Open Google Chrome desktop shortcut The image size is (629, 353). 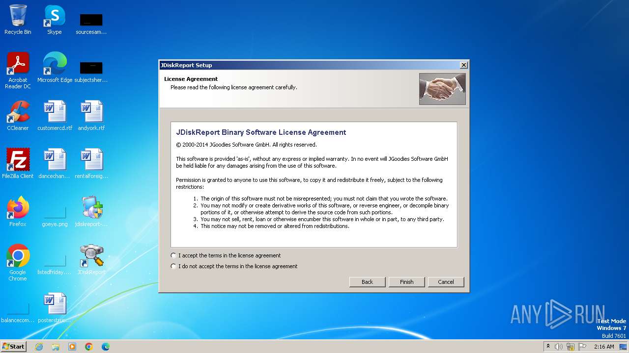point(18,263)
